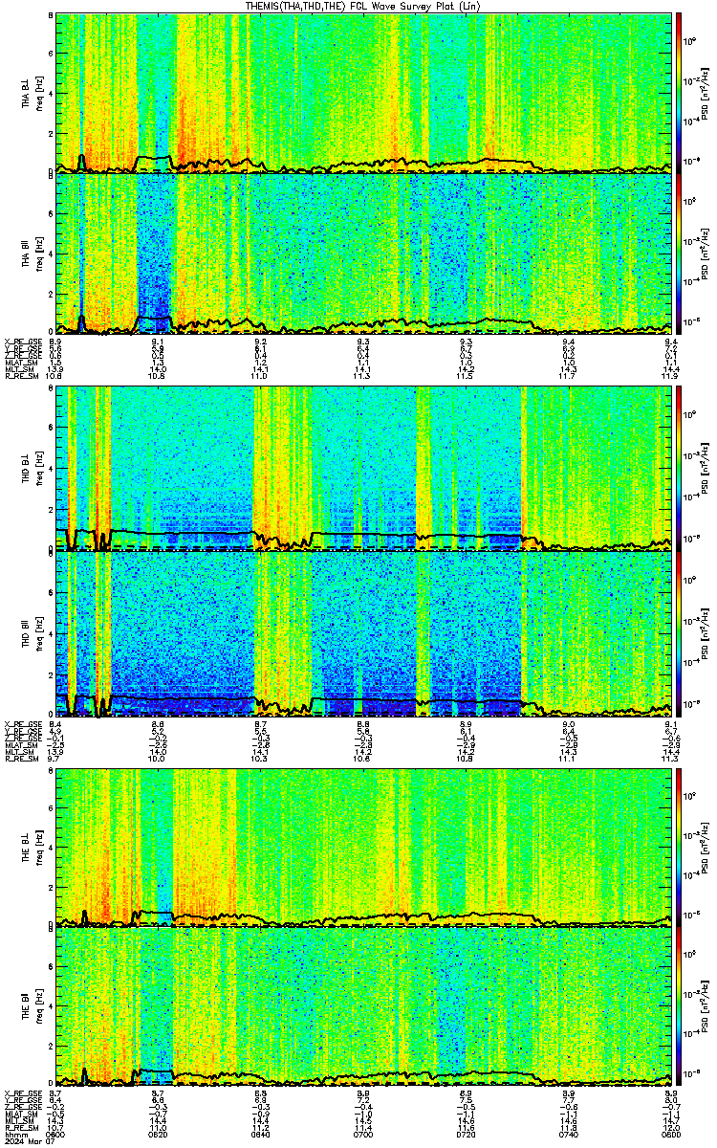Click the PSD color bar beside THA B-perpendicular
This screenshot has height=1148, width=717.
click(x=680, y=93)
